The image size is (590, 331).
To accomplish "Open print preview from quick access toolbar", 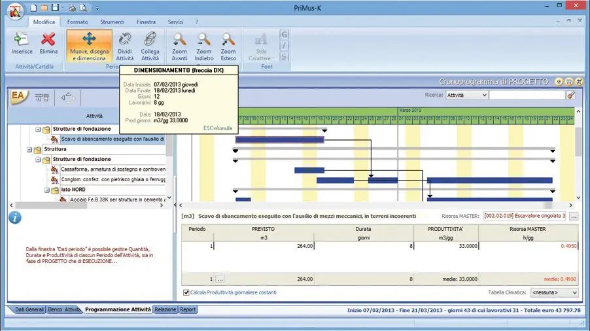I will click(x=83, y=8).
